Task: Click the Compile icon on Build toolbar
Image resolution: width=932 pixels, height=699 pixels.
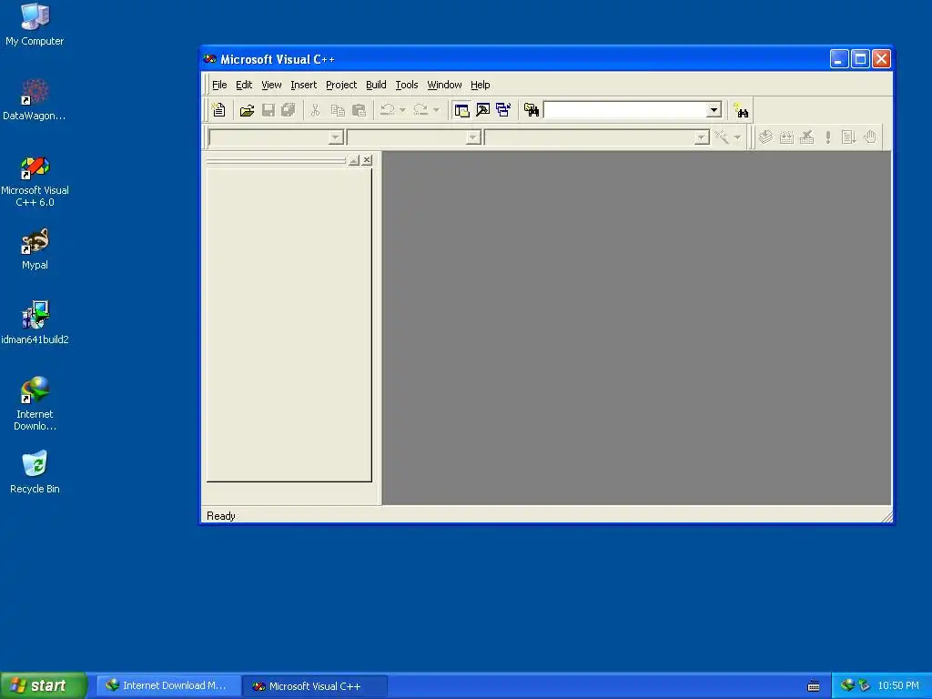Action: click(765, 137)
